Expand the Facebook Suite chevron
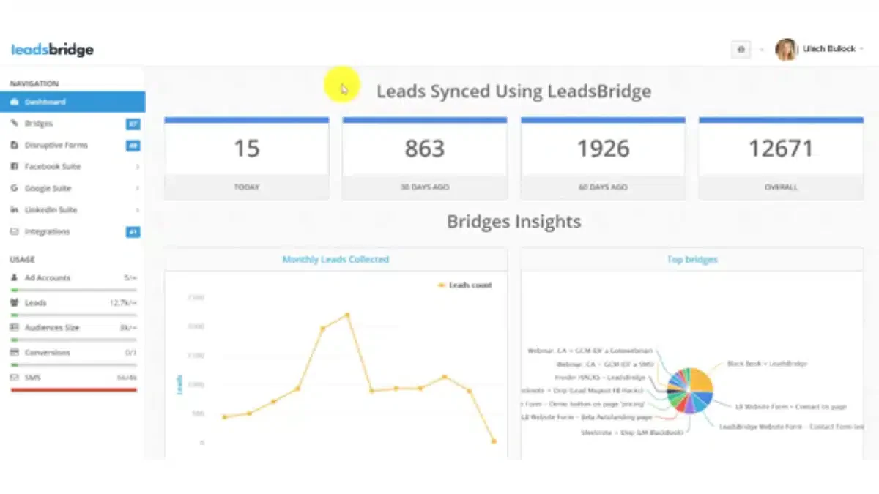Image resolution: width=879 pixels, height=494 pixels. (137, 167)
